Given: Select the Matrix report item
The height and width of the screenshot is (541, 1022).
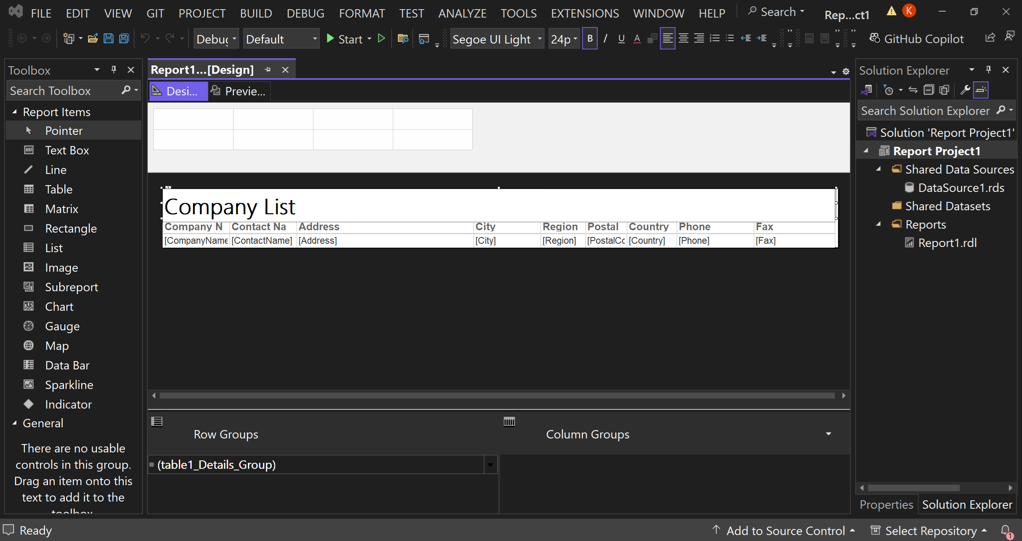Looking at the screenshot, I should 62,209.
